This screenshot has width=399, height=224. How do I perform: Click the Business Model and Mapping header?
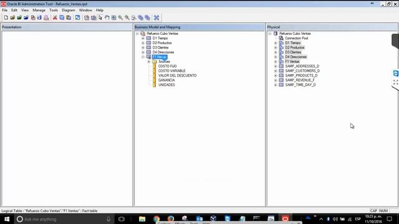(199, 27)
